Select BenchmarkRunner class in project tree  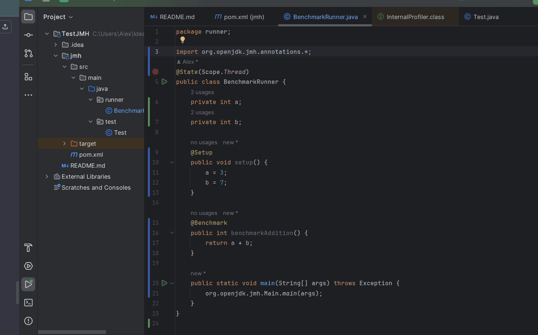(125, 111)
